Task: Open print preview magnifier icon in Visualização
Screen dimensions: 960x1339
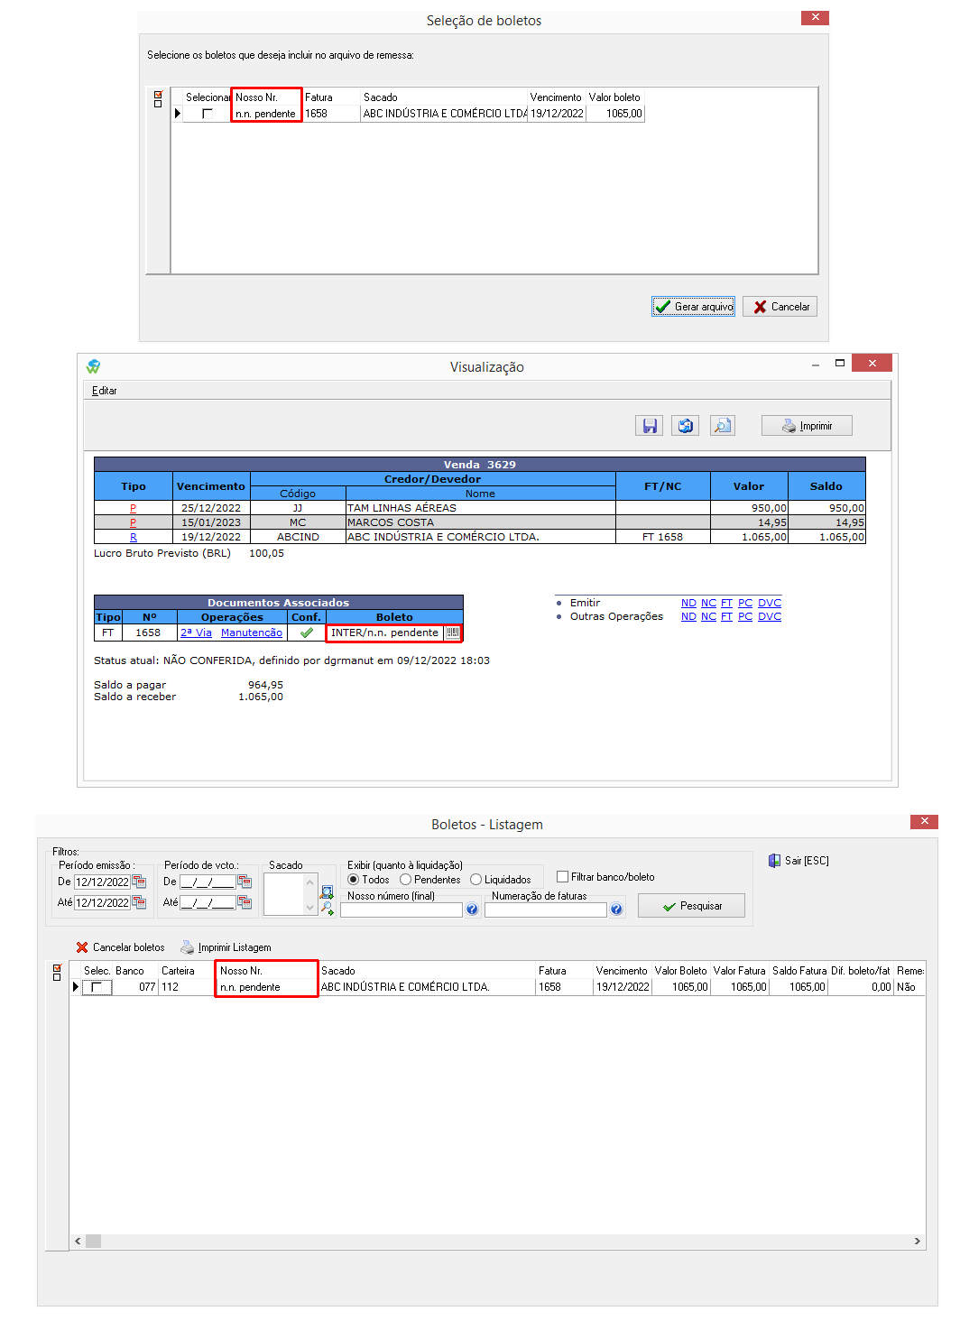Action: click(722, 426)
